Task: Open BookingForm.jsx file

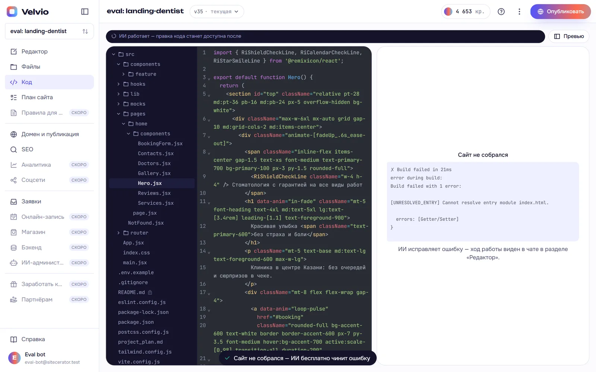Action: point(160,144)
